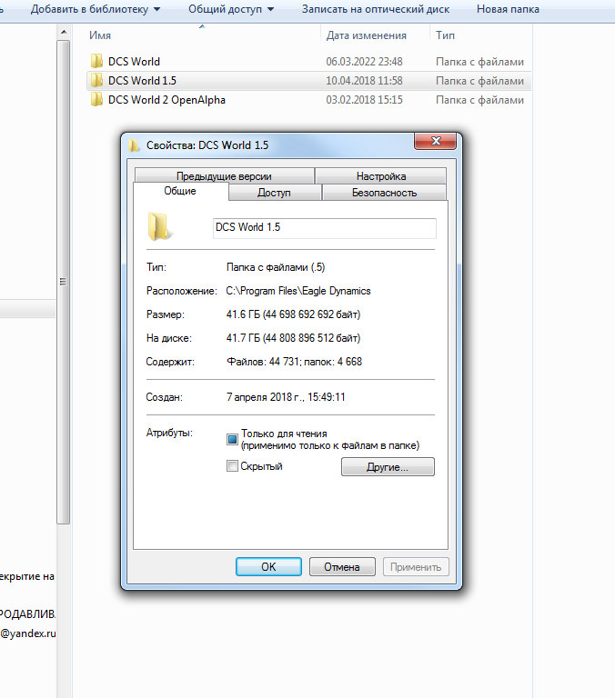Click the folder name field 'DCS World 1.5'
The height and width of the screenshot is (698, 615).
tap(325, 228)
